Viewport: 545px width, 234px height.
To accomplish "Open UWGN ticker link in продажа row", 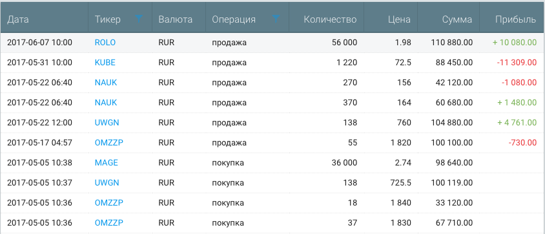I will click(107, 123).
